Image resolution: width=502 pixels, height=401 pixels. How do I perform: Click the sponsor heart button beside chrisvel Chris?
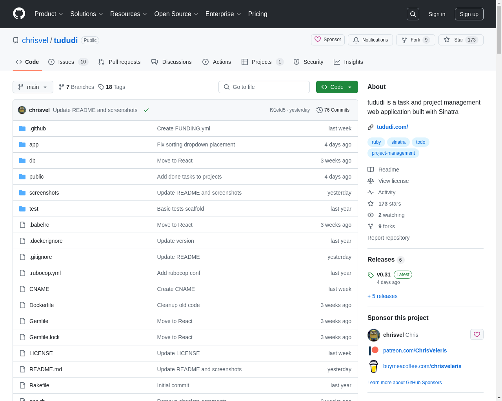click(x=477, y=334)
